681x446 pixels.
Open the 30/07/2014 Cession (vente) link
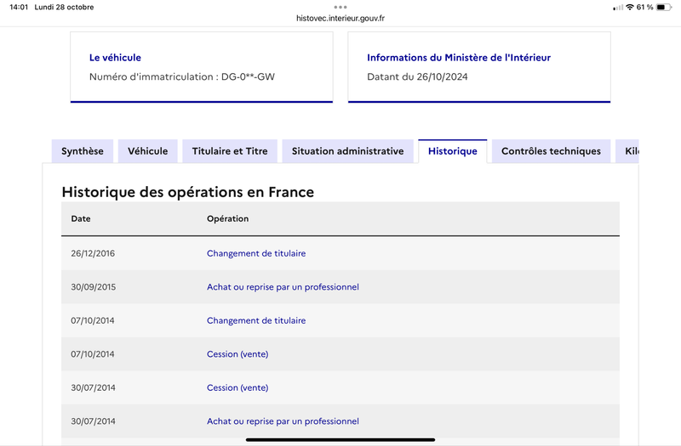237,387
